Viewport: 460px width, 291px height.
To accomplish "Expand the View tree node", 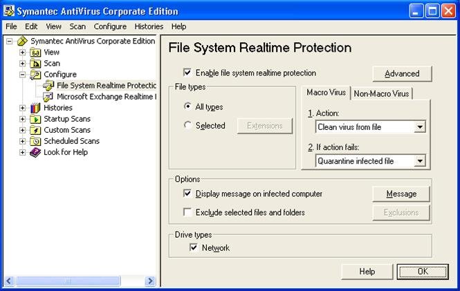I will point(22,53).
